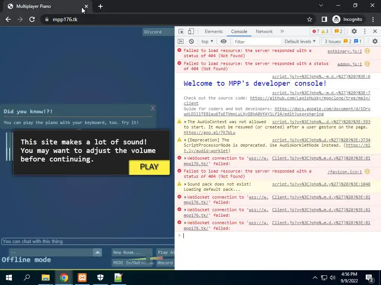
Task: Switch to the Network tab
Action: (264, 32)
